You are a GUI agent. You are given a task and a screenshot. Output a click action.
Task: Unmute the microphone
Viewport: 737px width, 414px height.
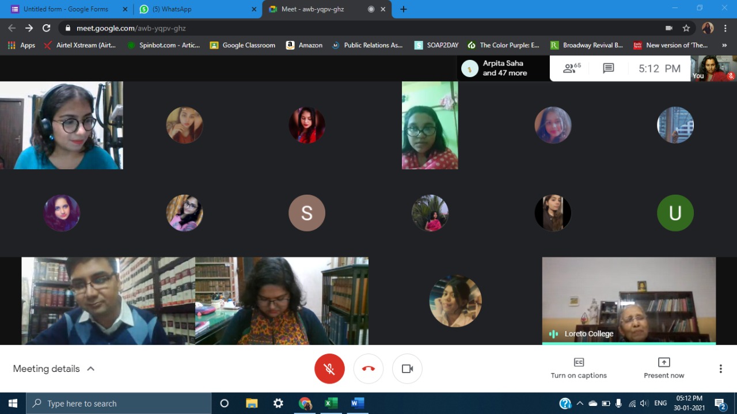click(x=329, y=369)
